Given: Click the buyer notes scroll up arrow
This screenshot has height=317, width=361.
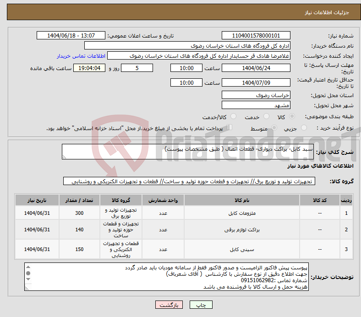Looking at the screenshot, I should click(x=28, y=267).
